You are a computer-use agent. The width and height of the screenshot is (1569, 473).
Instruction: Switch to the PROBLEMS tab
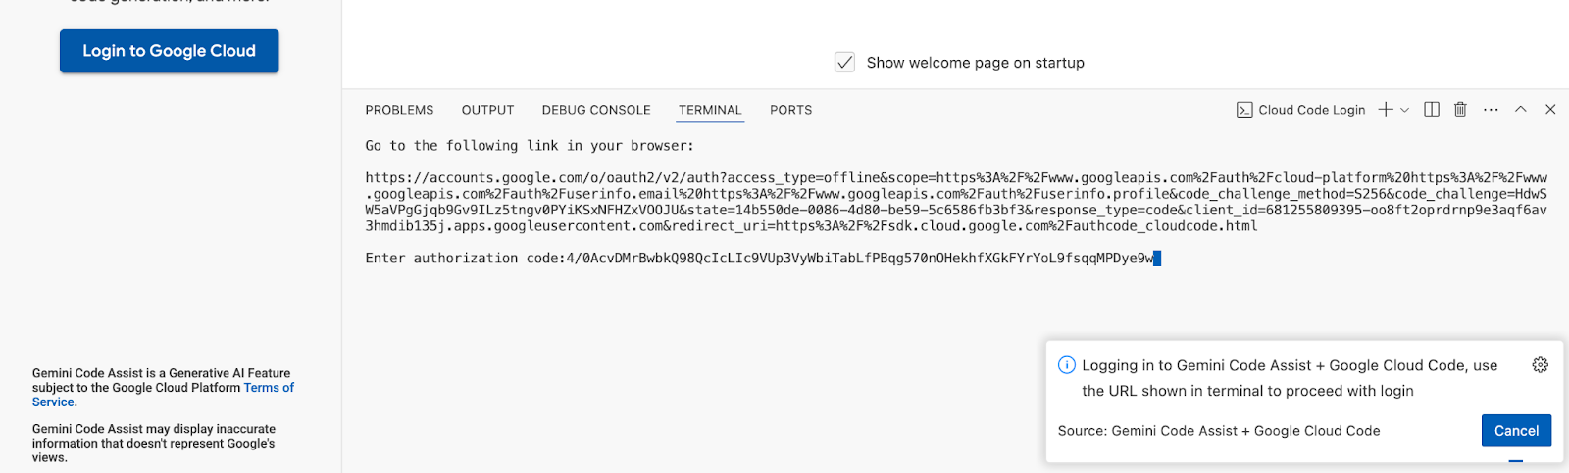click(x=399, y=110)
